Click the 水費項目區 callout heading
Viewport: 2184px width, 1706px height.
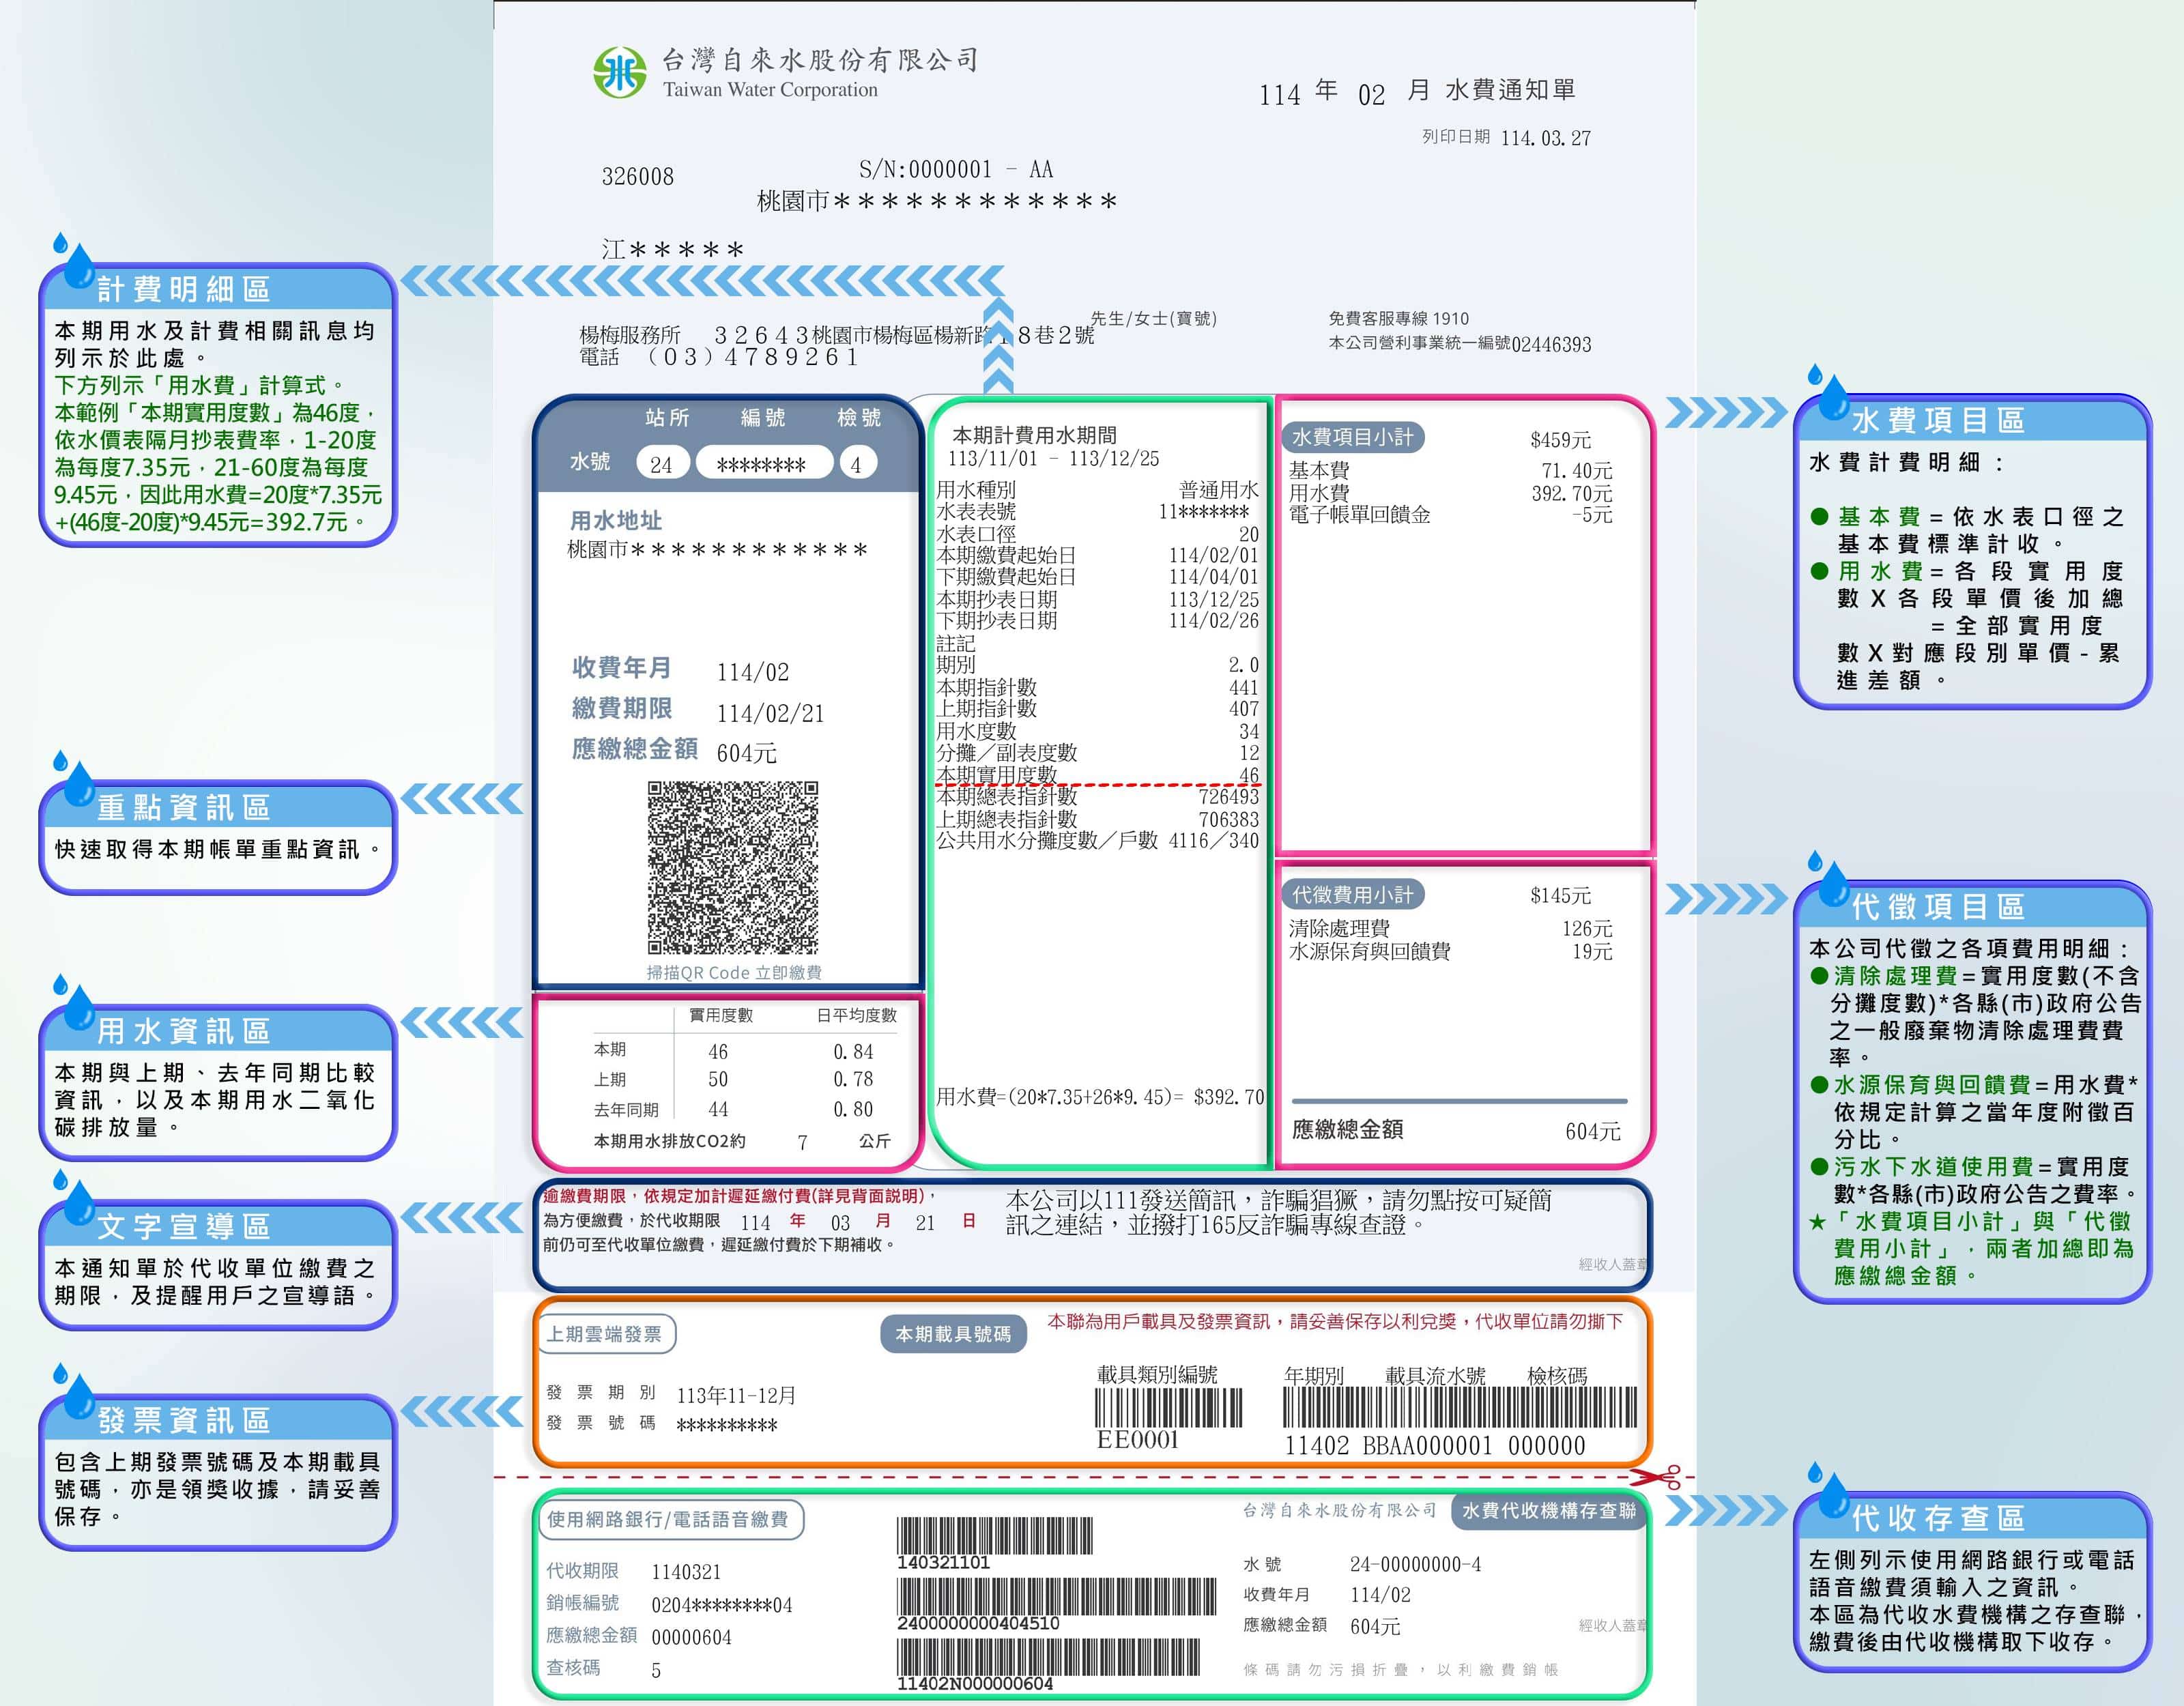pos(1938,420)
